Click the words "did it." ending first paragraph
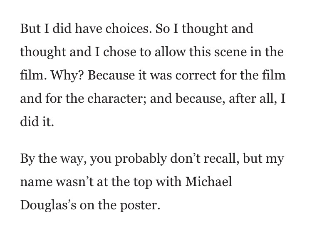Viewport: 312px width, 226px height. (37, 122)
